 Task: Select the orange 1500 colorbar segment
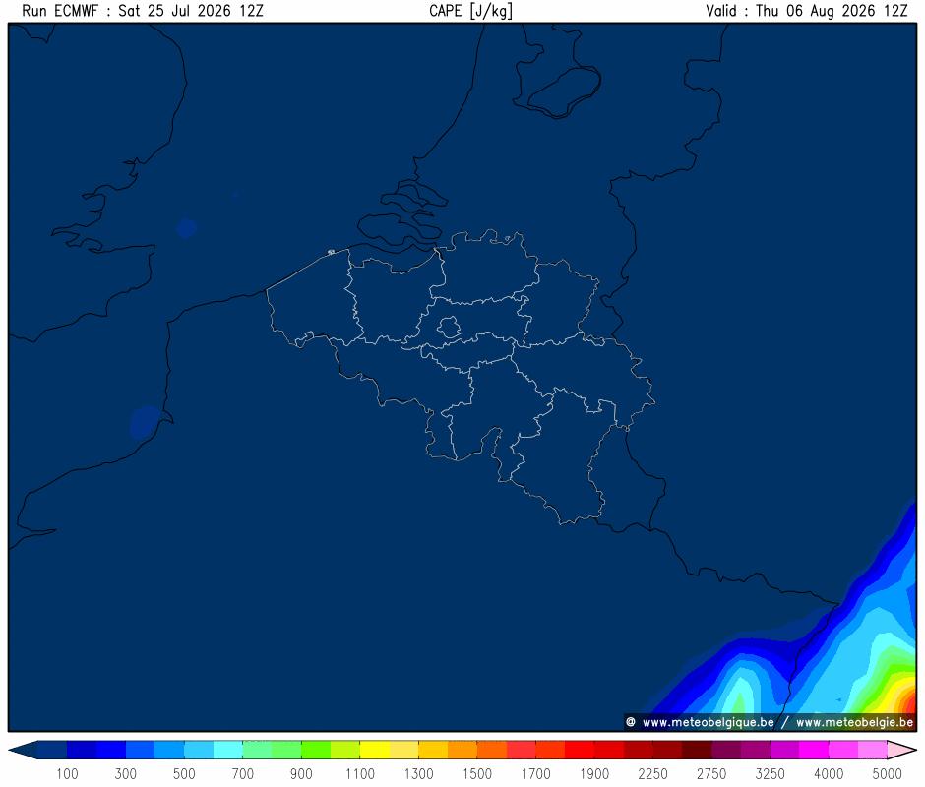(462, 750)
